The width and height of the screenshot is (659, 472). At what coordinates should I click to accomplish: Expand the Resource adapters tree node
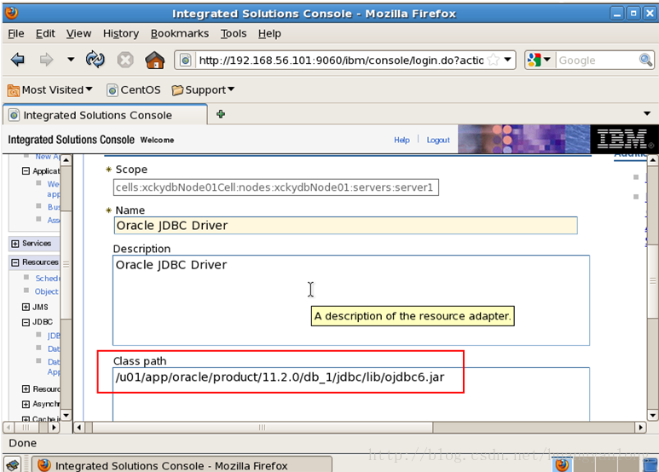[26, 389]
